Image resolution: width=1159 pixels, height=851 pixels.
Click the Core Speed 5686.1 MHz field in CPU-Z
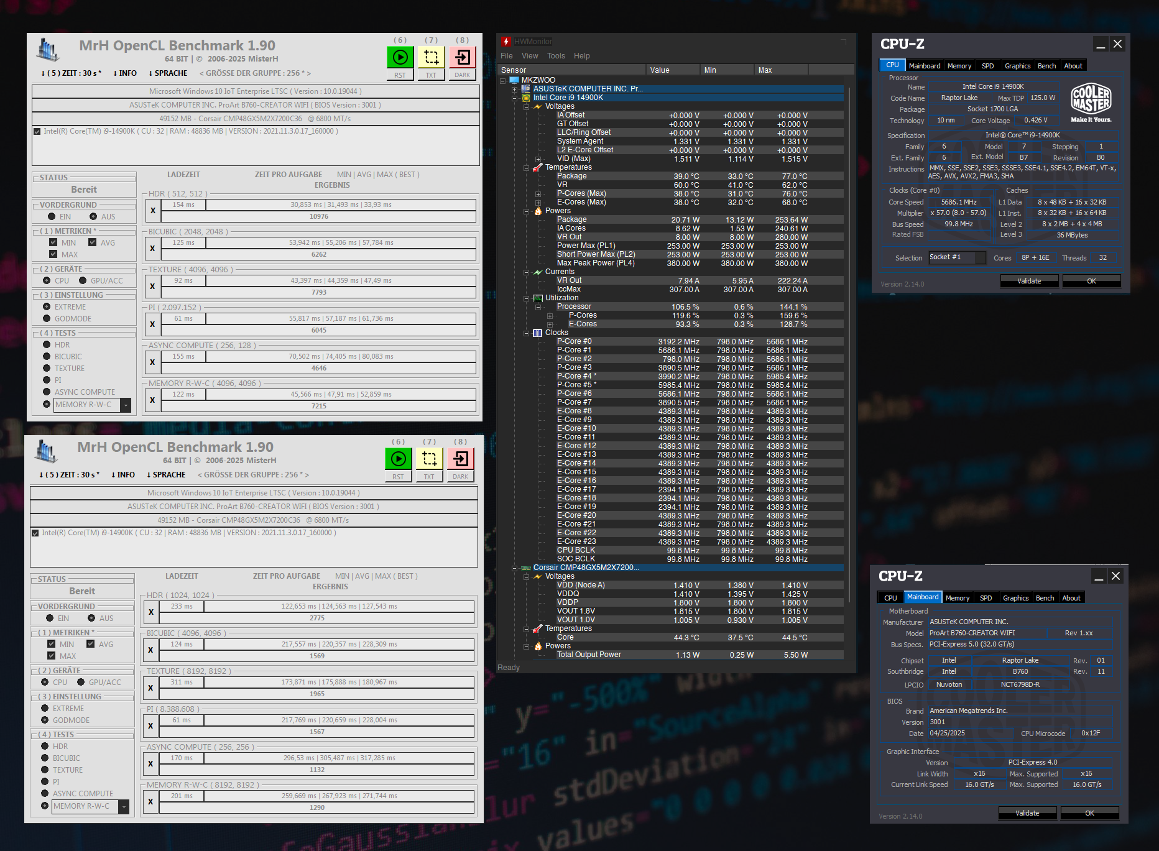[959, 202]
